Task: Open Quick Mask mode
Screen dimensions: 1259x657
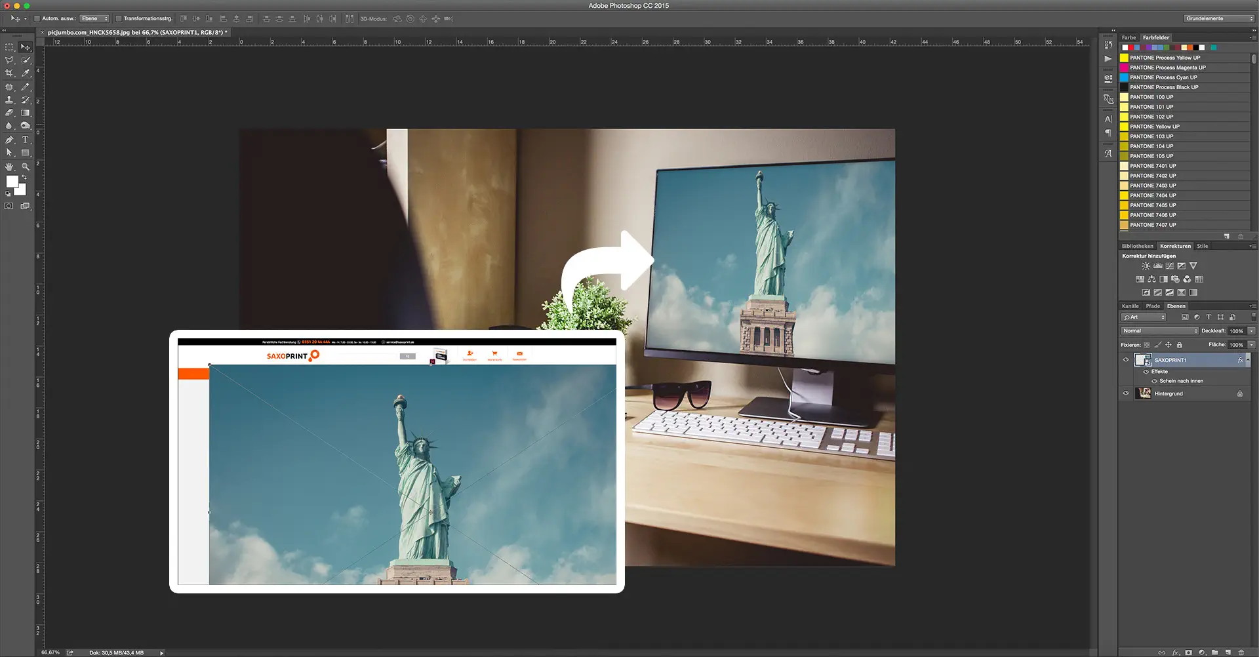Action: coord(9,205)
